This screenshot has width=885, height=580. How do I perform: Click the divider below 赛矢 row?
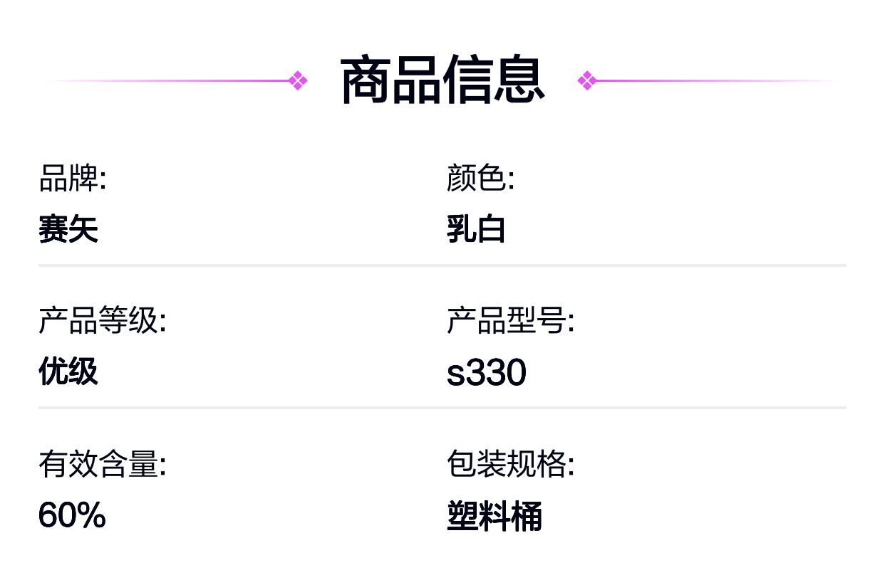click(442, 265)
